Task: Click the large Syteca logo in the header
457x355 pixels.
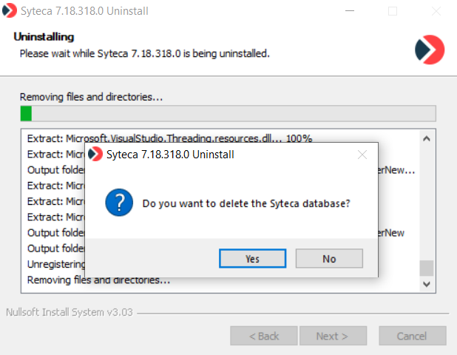Action: pos(430,49)
